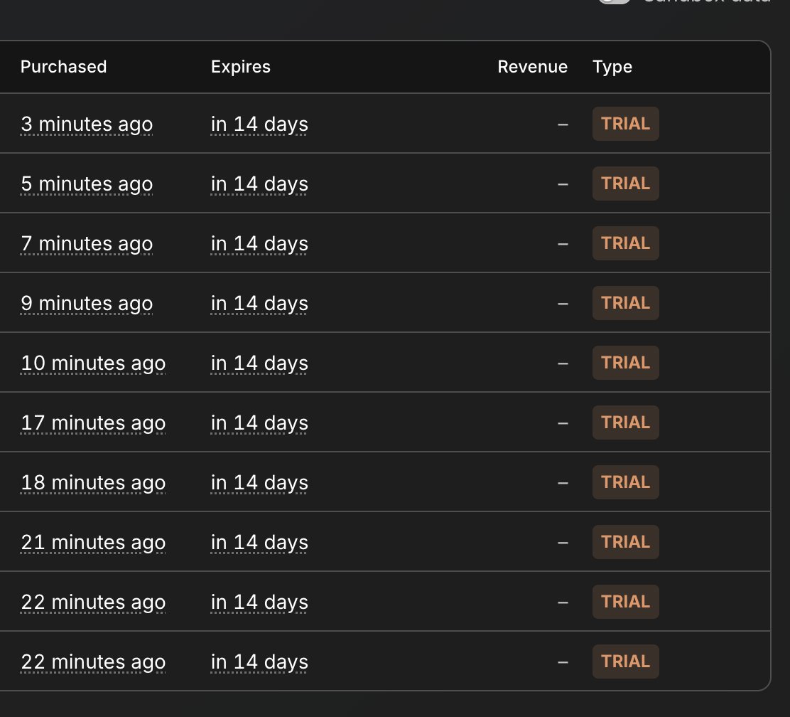This screenshot has height=717, width=790.
Task: Click TRIAL badge in 3 minutes ago row
Action: pos(625,124)
